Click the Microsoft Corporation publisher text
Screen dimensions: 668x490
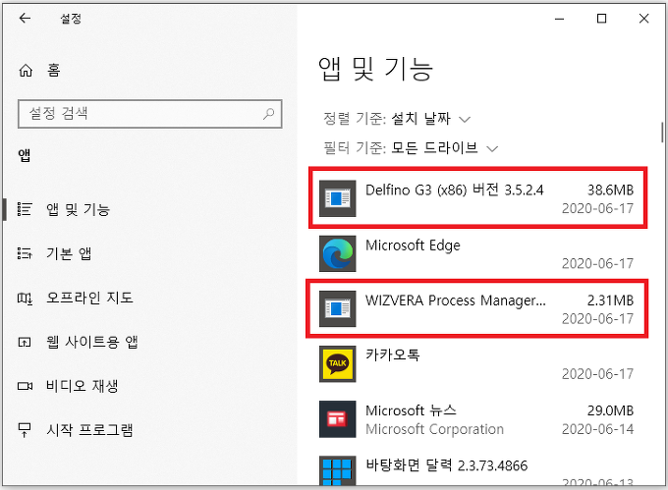point(434,429)
